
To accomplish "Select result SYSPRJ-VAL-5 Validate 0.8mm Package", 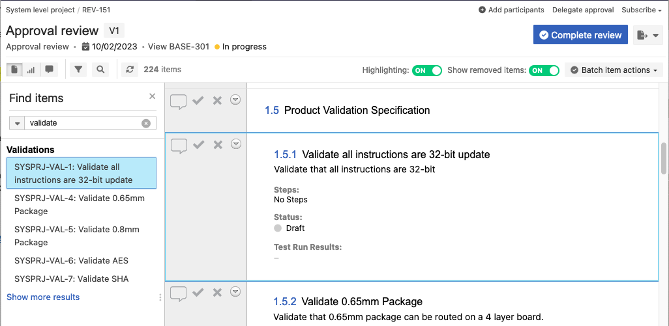I will [82, 236].
